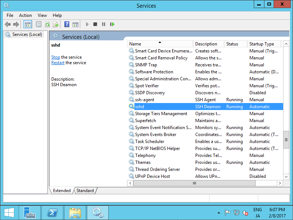Open the Action menu
Viewport: 293px width, 220px height.
(x=25, y=15)
